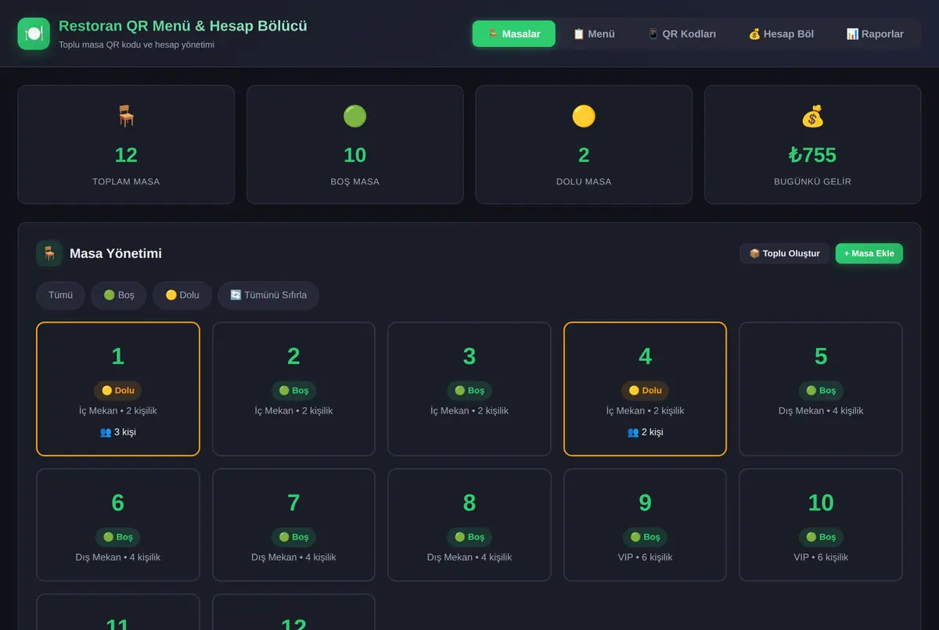Click the Restoran QR Menü & Hesap Bölücü title
The image size is (939, 630).
183,26
